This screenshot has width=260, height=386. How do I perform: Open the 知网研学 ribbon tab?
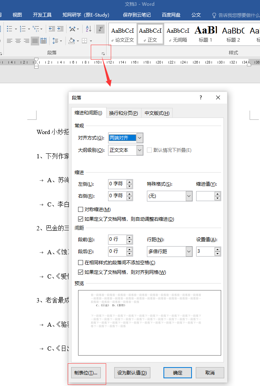[86, 15]
